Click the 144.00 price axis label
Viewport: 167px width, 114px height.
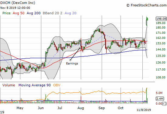click(x=161, y=49)
